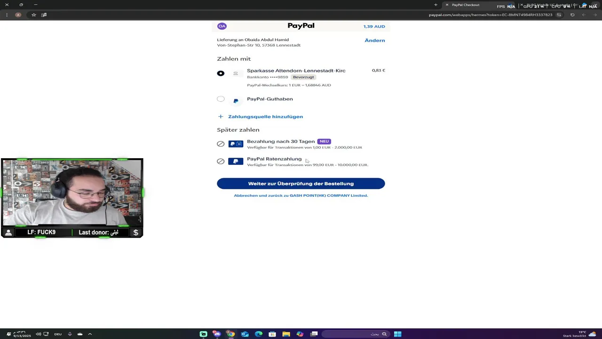Click the 30-day PayPal card icon
The image size is (602, 339).
coord(236,144)
